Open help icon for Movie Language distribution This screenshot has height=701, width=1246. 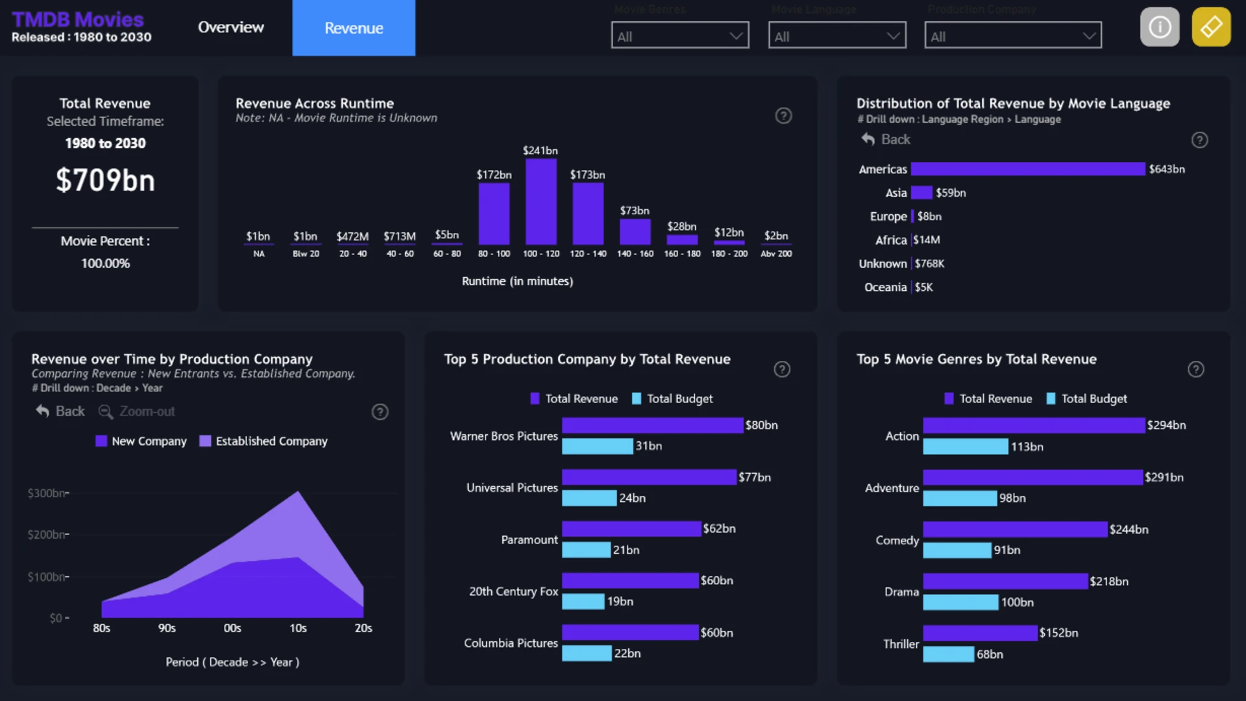coord(1199,140)
